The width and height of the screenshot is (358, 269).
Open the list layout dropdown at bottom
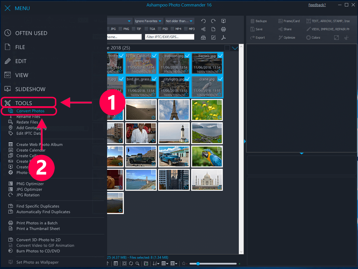(165, 263)
